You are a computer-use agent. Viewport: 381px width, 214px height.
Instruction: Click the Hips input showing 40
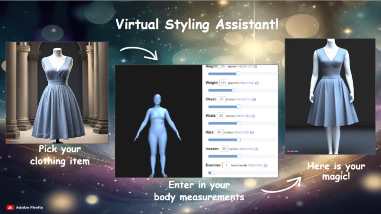(219, 132)
